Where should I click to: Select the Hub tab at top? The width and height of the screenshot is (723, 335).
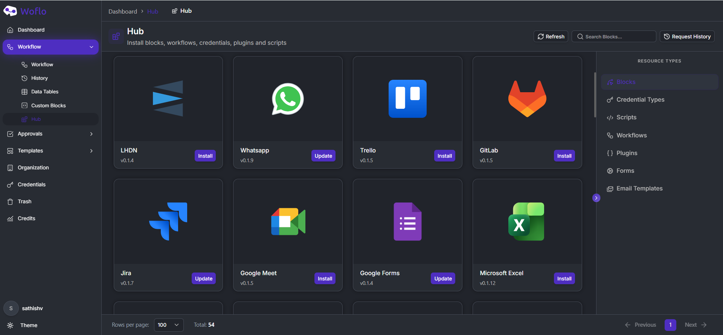[x=182, y=11]
